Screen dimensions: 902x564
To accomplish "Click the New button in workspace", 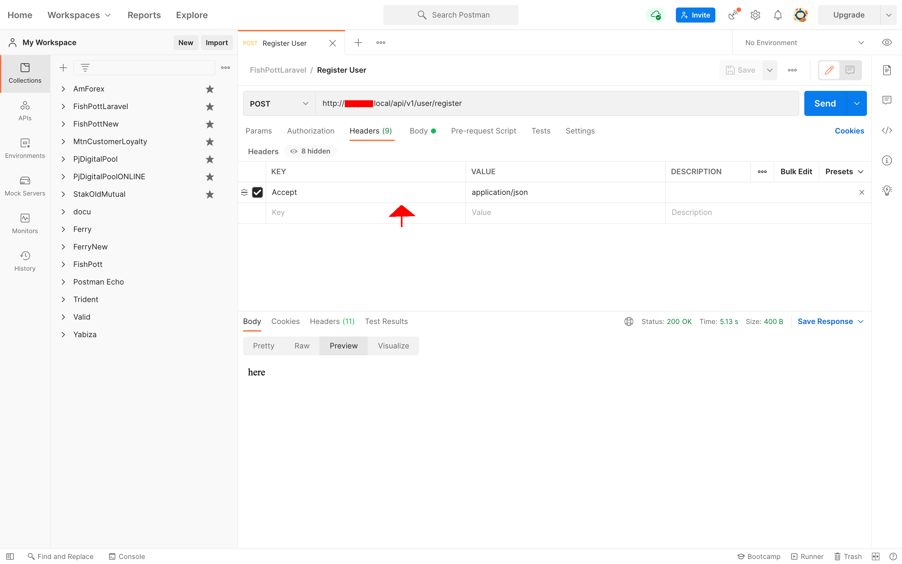I will pos(186,43).
